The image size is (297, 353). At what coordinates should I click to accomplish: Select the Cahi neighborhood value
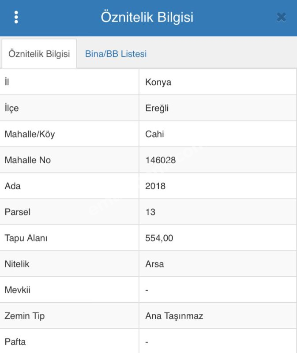pos(154,134)
